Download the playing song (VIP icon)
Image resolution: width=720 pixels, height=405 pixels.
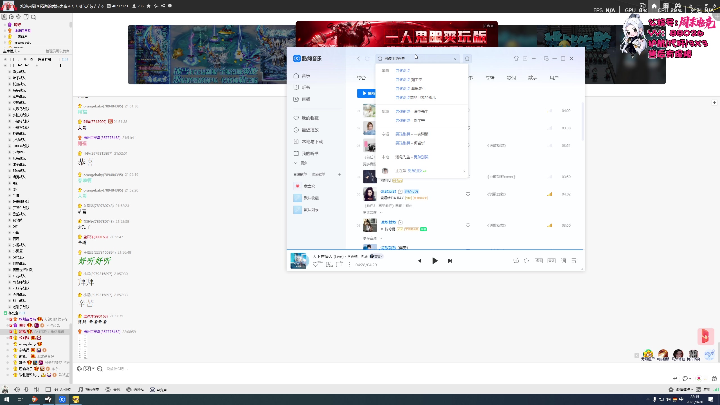point(329,264)
